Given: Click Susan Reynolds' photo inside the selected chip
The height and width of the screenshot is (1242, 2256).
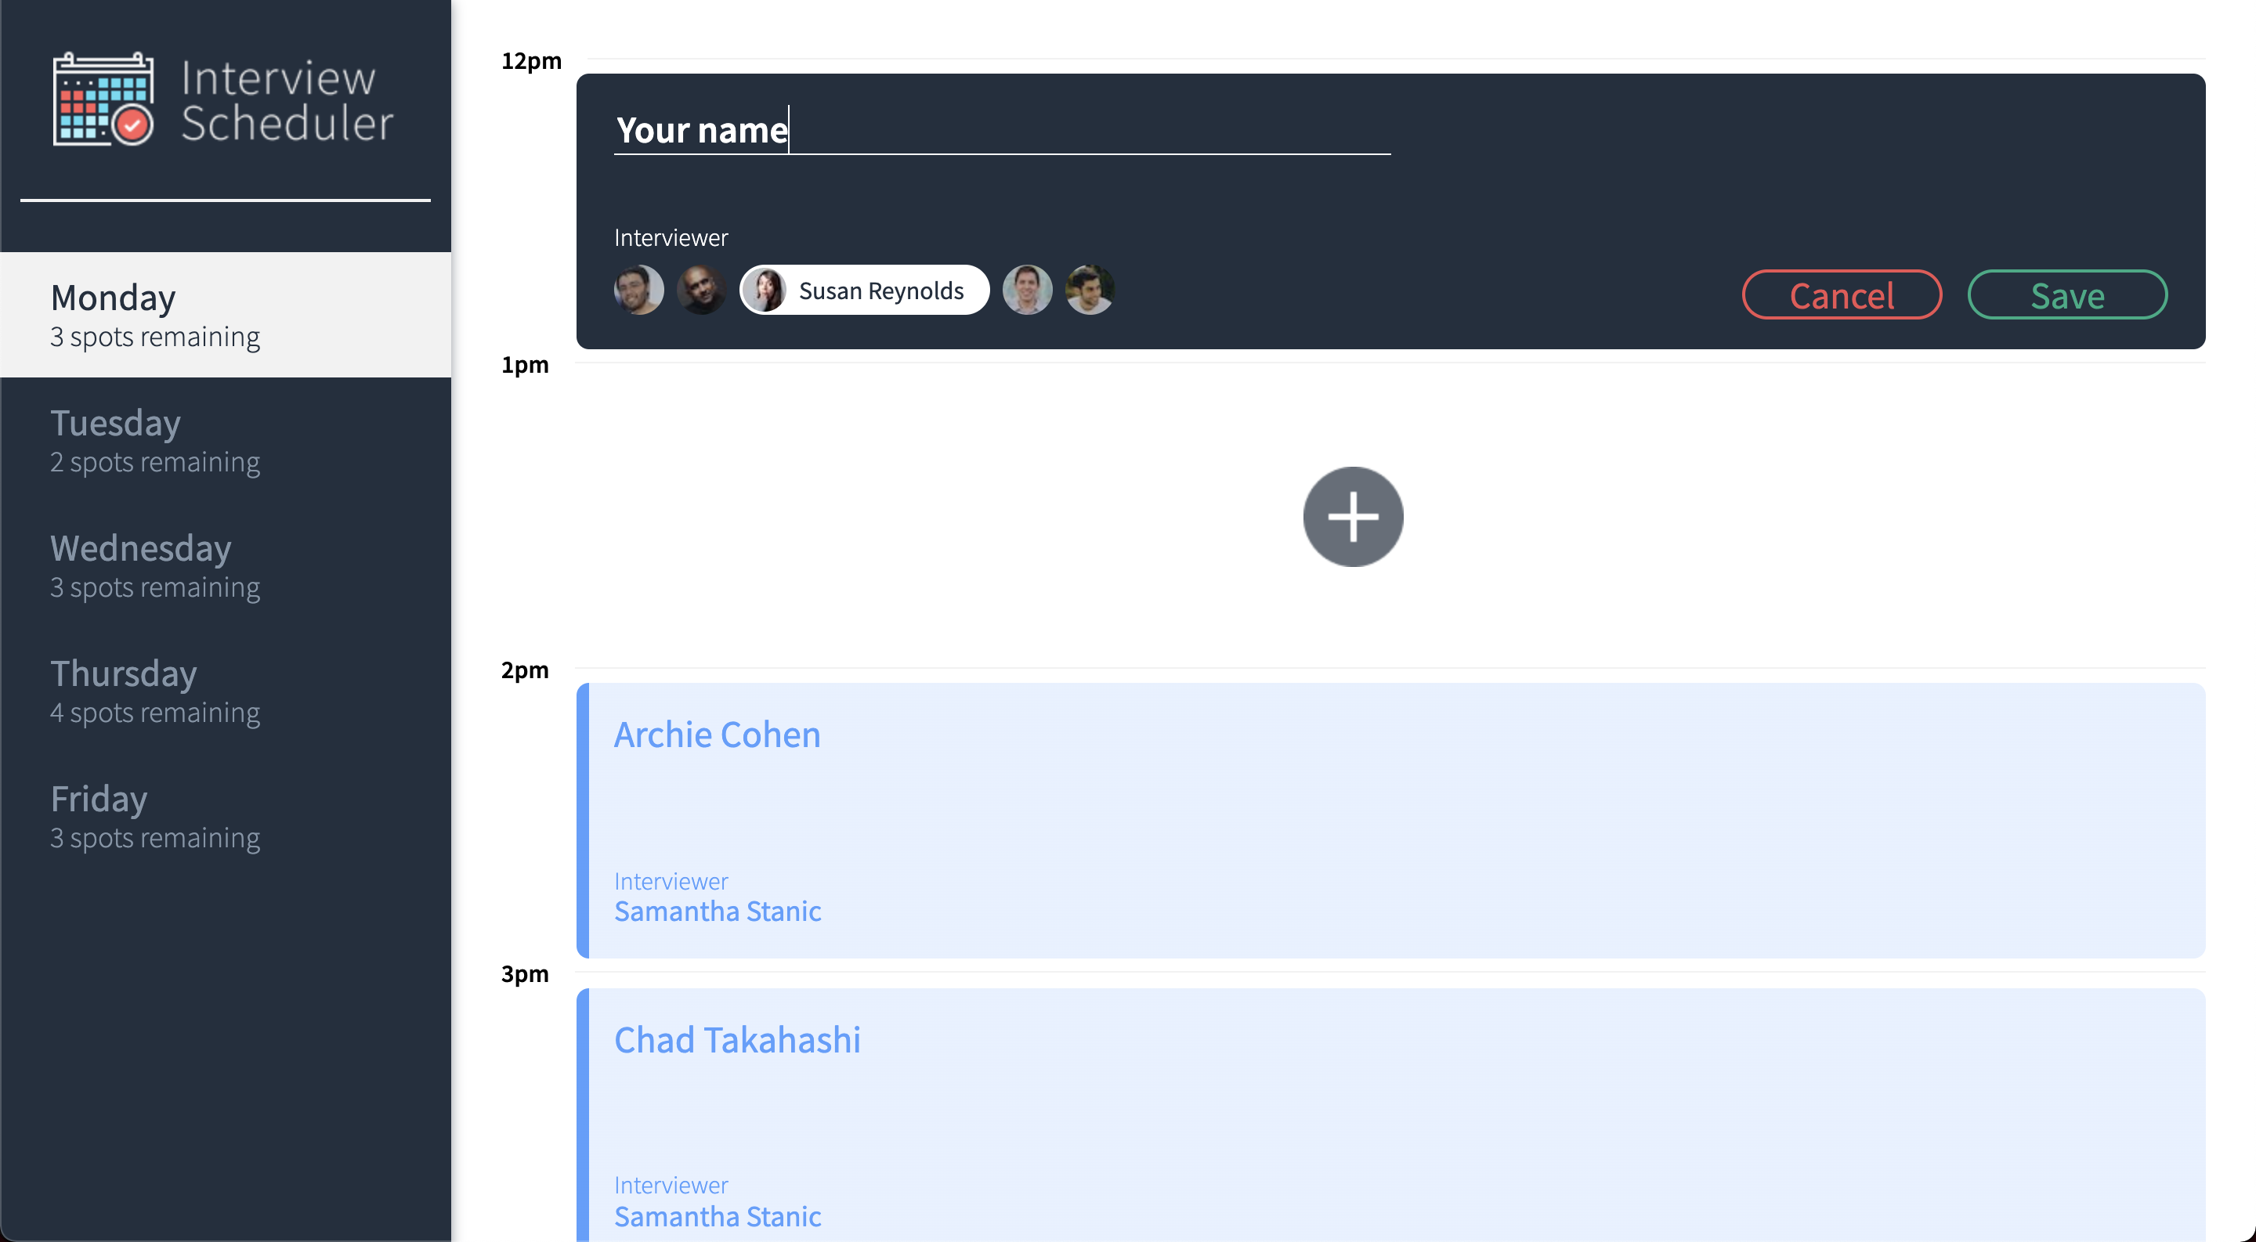Looking at the screenshot, I should [x=765, y=290].
